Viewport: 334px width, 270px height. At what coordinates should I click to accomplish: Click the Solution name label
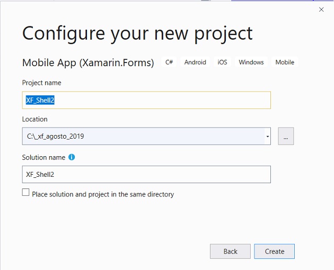pyautogui.click(x=43, y=157)
